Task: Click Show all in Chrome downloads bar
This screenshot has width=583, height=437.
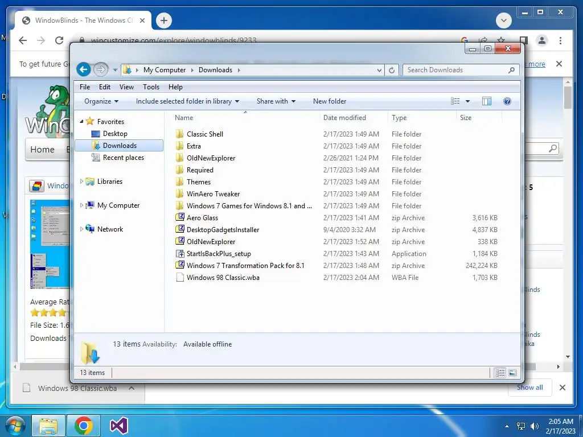Action: pos(530,387)
